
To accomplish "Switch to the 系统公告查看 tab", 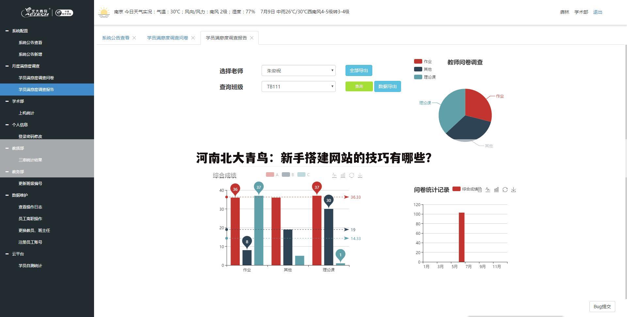I will click(116, 38).
